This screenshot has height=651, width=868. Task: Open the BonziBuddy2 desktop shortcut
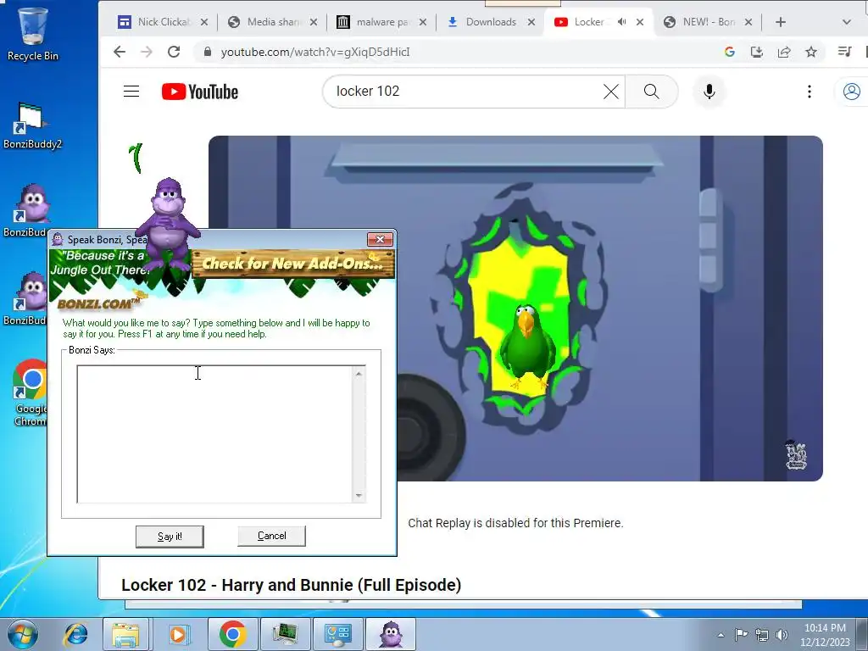32,126
